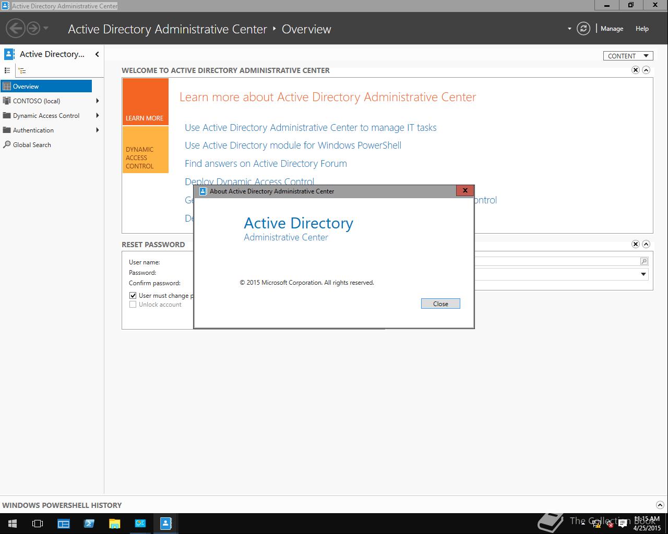Expand CONTOSO (local) submenu arrow
Image resolution: width=668 pixels, height=534 pixels.
97,101
